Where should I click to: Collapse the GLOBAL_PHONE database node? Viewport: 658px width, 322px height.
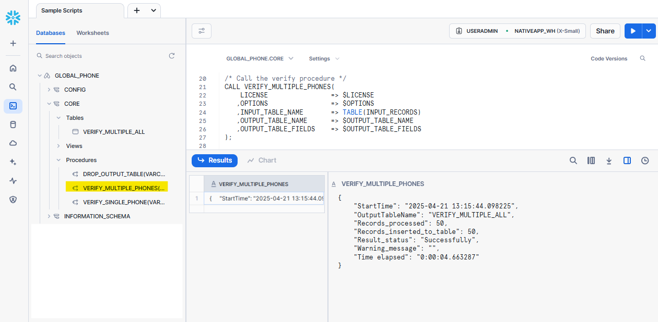[x=39, y=76]
